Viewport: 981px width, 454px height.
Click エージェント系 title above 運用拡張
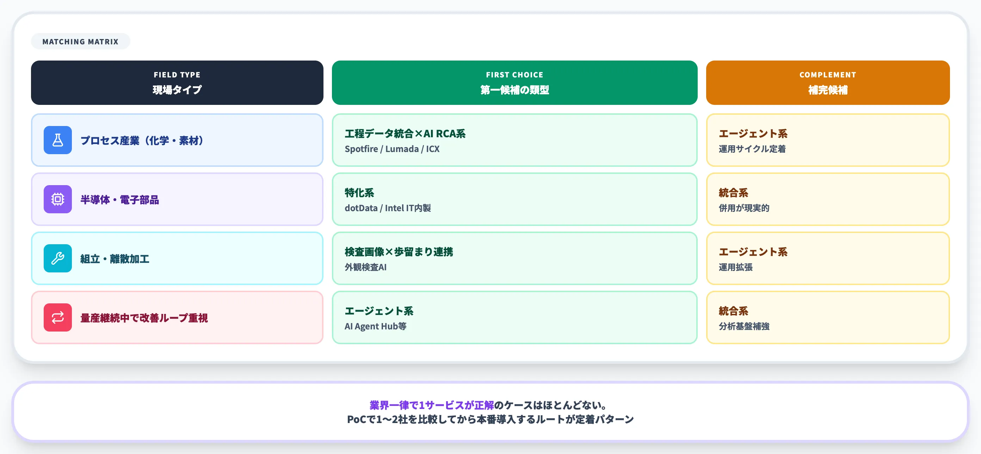point(753,252)
